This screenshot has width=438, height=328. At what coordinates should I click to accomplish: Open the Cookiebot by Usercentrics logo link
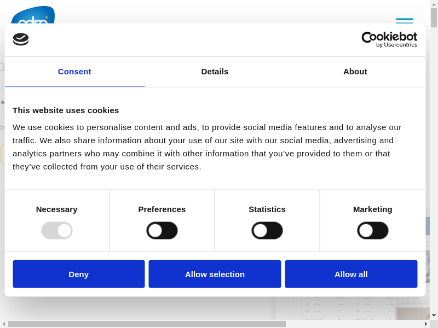pyautogui.click(x=389, y=39)
